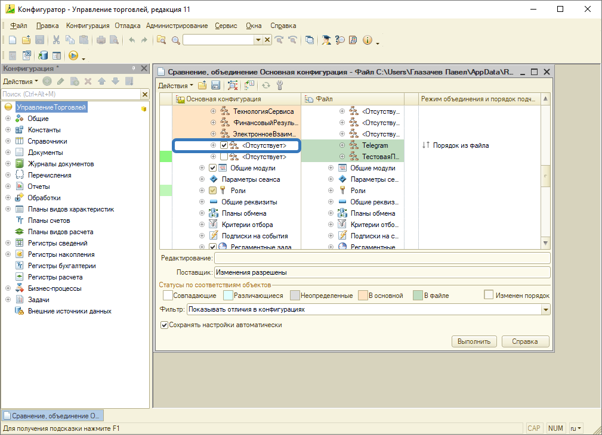
Task: Click the cut scissors icon
Action: click(56, 40)
